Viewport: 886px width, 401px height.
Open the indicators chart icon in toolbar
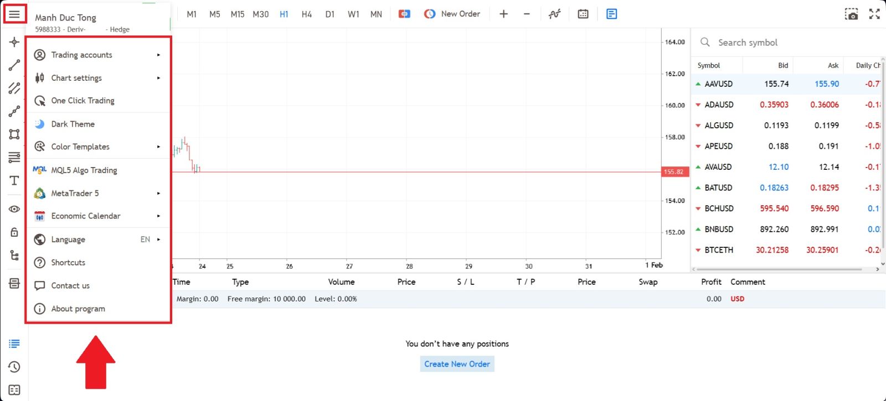point(554,14)
